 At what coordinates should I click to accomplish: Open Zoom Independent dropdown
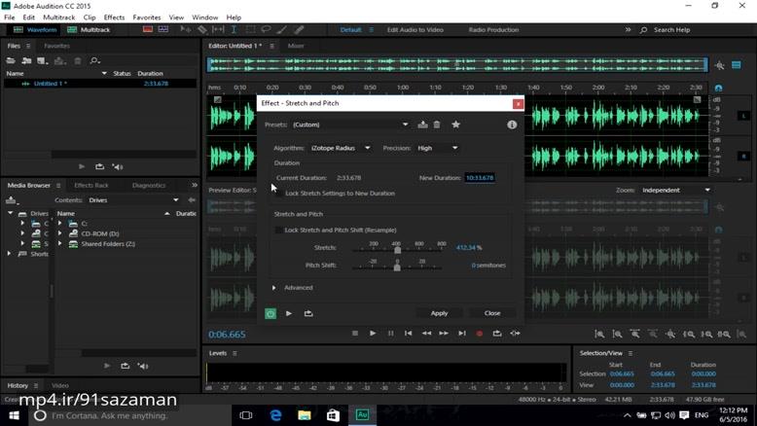[x=676, y=190]
